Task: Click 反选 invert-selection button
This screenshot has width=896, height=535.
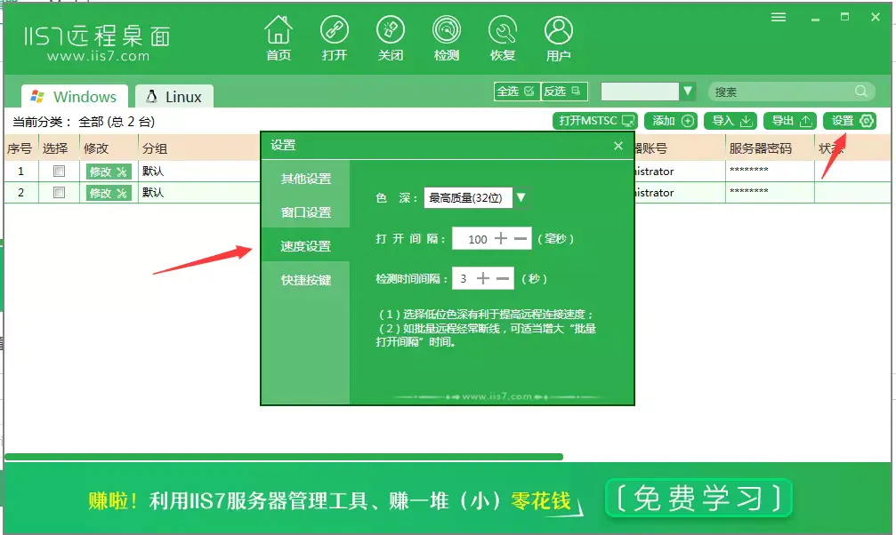Action: (564, 92)
